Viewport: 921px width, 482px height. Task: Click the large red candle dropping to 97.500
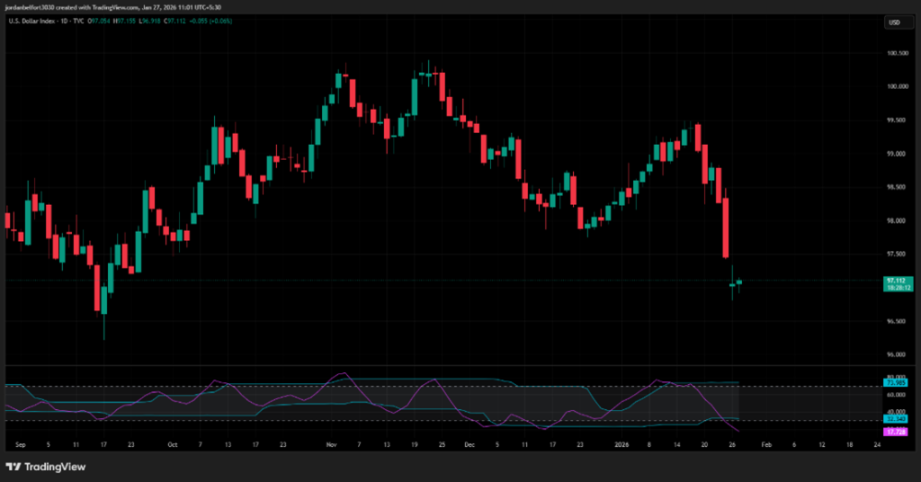[x=725, y=228]
